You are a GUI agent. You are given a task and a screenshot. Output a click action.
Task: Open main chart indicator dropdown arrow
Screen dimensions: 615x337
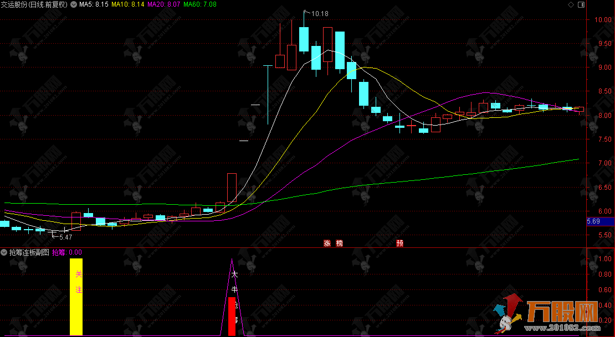click(x=74, y=4)
